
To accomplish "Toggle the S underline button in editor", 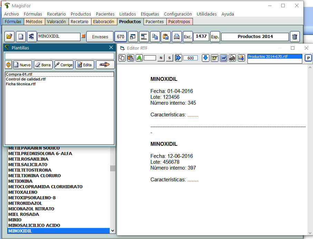I will (169, 58).
